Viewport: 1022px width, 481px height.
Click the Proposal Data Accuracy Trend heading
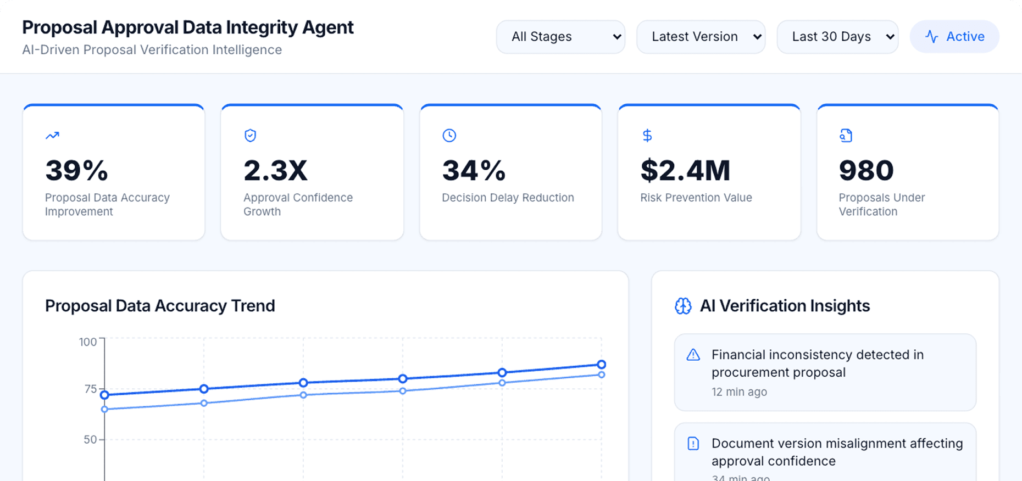coord(160,306)
